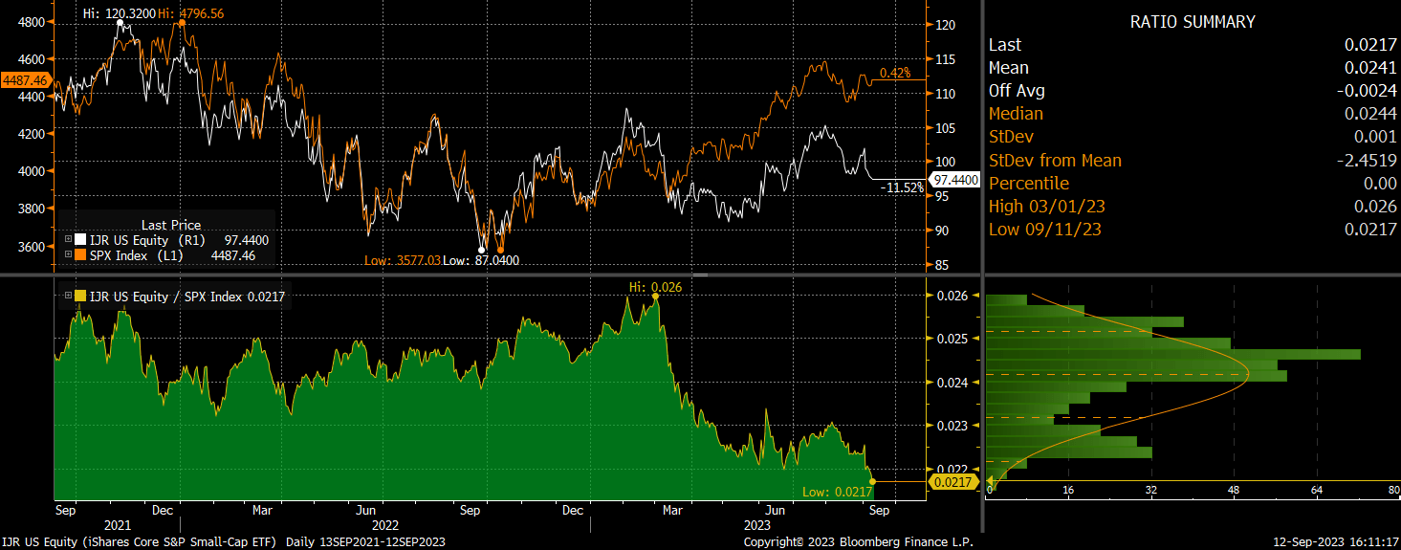The width and height of the screenshot is (1401, 550).
Task: Click the orange dot at SPX's high
Action: pyautogui.click(x=181, y=22)
